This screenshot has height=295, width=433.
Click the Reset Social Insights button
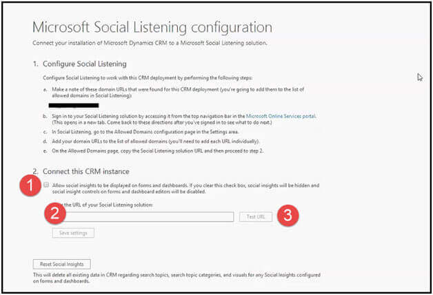click(61, 265)
